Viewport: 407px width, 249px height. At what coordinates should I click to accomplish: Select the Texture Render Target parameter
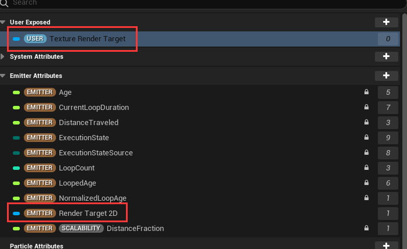200,39
